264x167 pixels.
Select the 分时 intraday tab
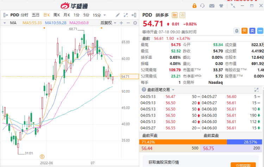click(24, 15)
